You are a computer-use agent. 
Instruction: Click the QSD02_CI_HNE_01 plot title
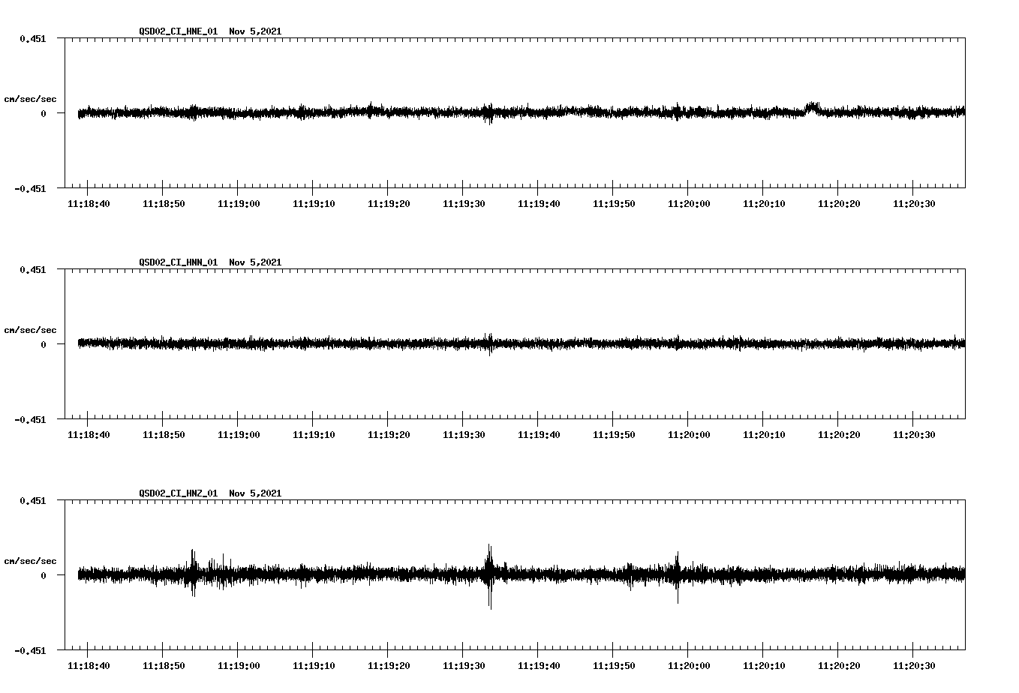pyautogui.click(x=210, y=31)
